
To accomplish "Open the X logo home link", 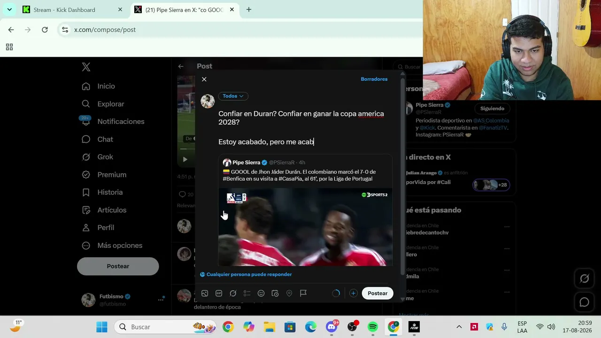I will [86, 67].
